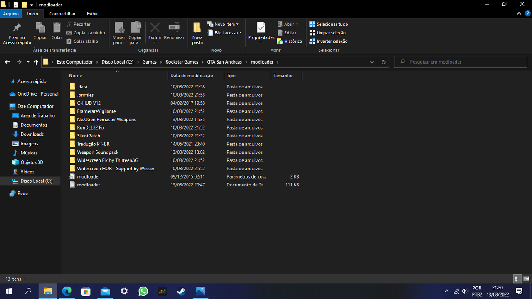Open Downloads in the navigation pane
Viewport: 532px width, 299px height.
click(x=32, y=134)
